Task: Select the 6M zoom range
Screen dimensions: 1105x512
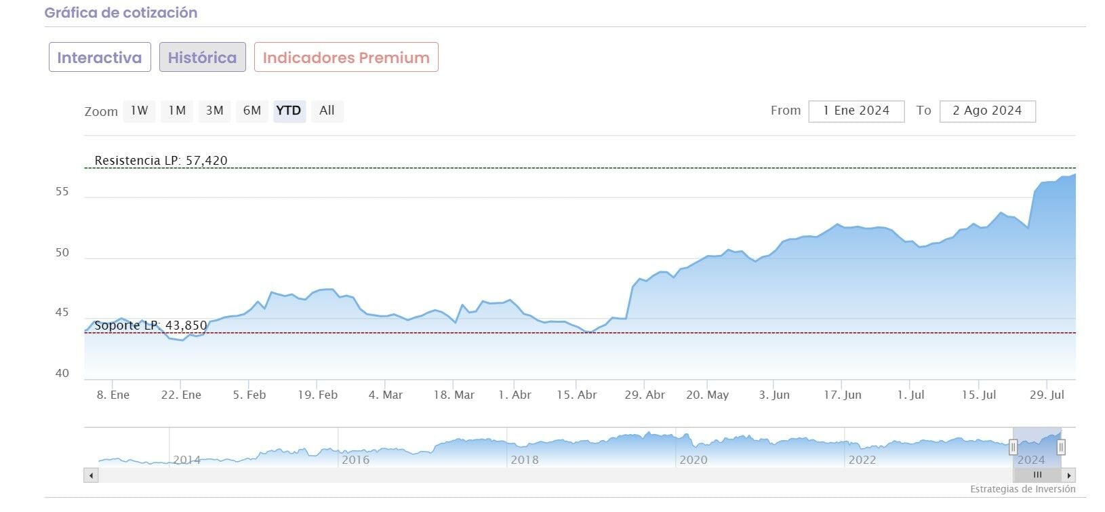Action: (x=252, y=111)
